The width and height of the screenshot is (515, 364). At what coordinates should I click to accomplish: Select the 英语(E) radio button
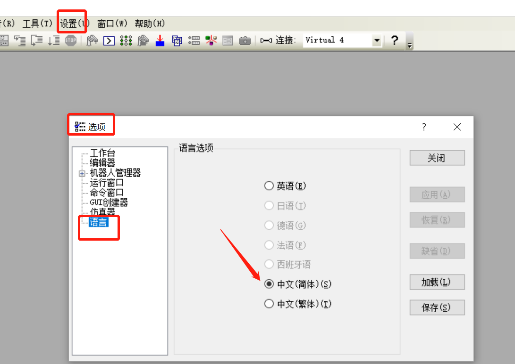click(269, 186)
